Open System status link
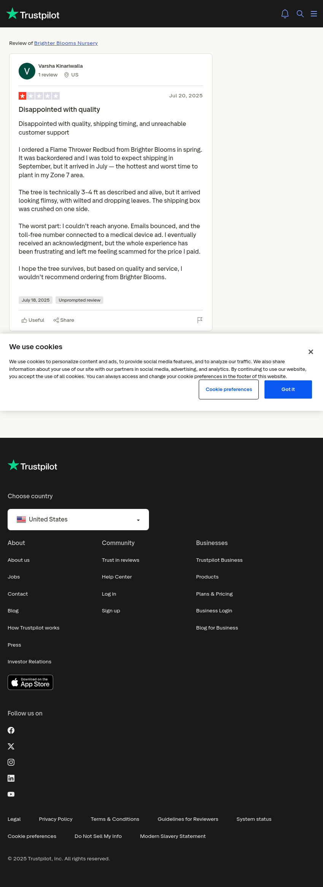This screenshot has height=887, width=323. pos(254,819)
